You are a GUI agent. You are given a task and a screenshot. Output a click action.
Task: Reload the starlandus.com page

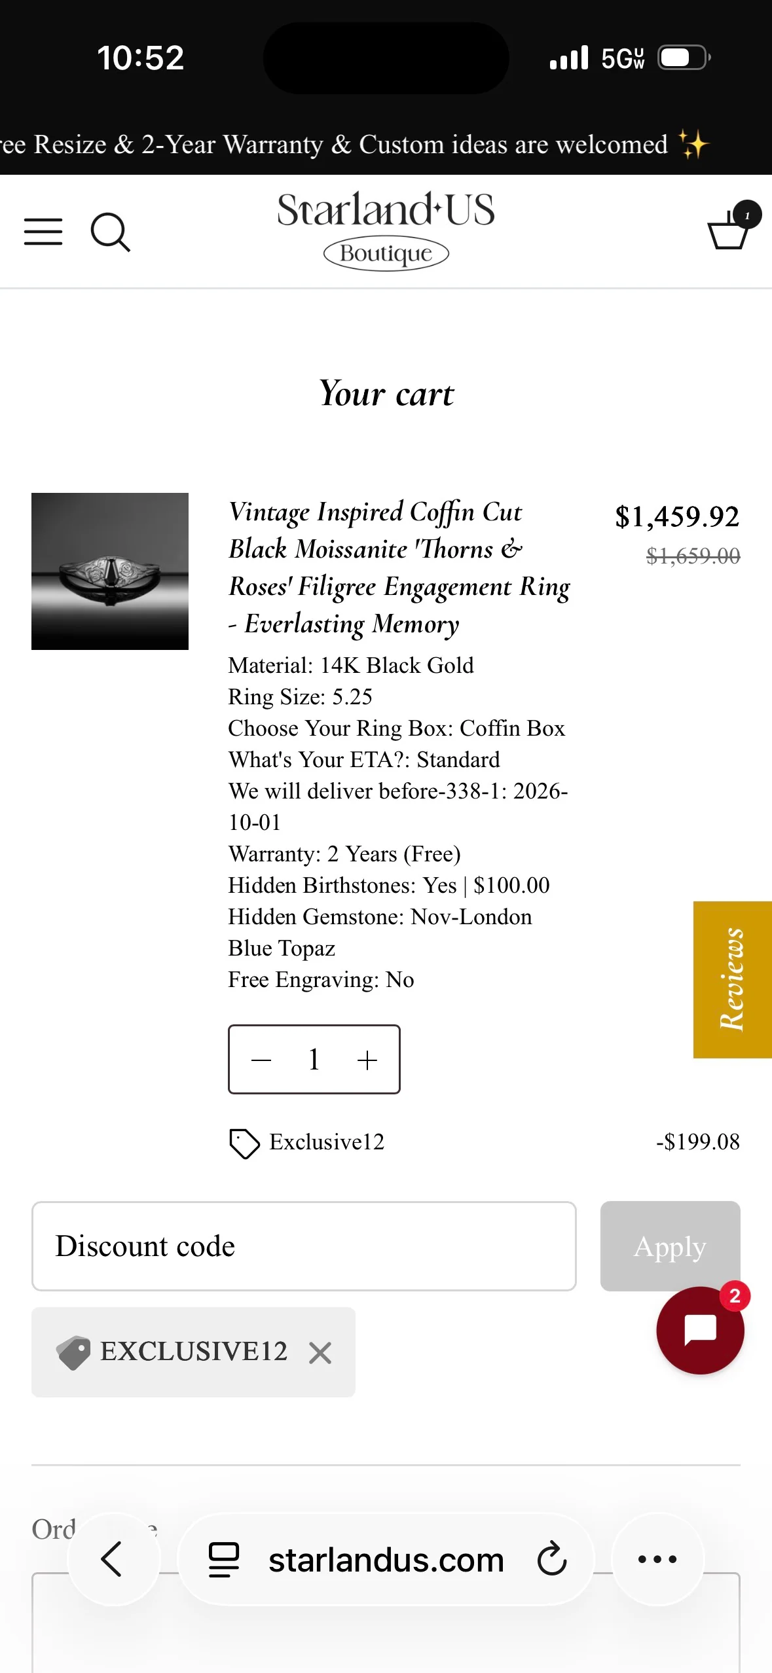552,1559
